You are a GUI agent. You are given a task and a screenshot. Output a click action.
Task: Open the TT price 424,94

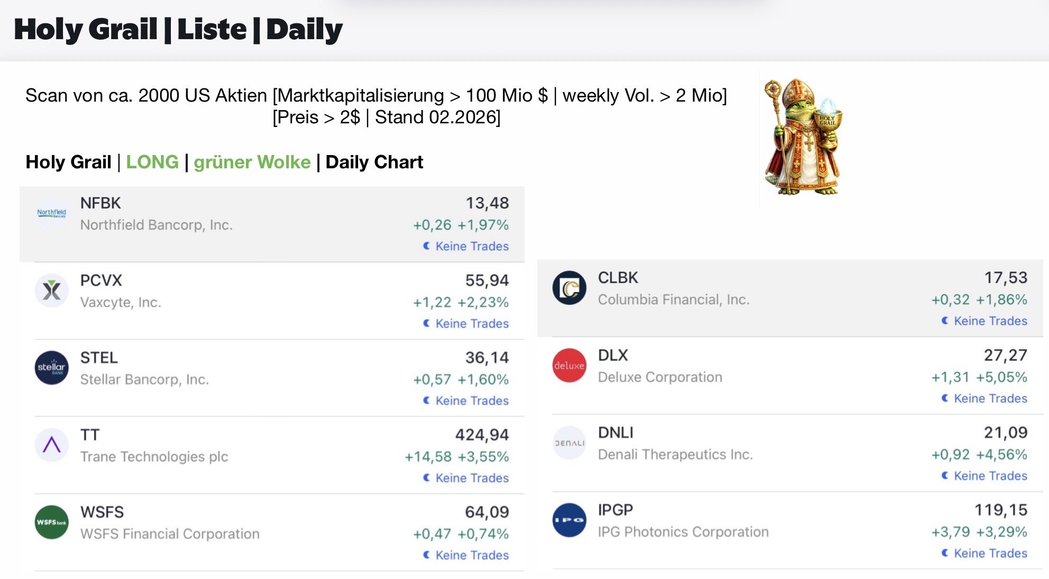point(482,435)
